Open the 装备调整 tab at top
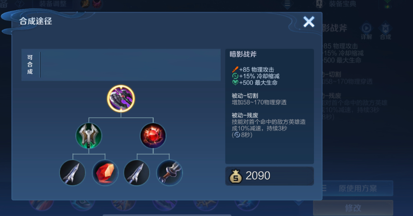The image size is (413, 216). 53,4
